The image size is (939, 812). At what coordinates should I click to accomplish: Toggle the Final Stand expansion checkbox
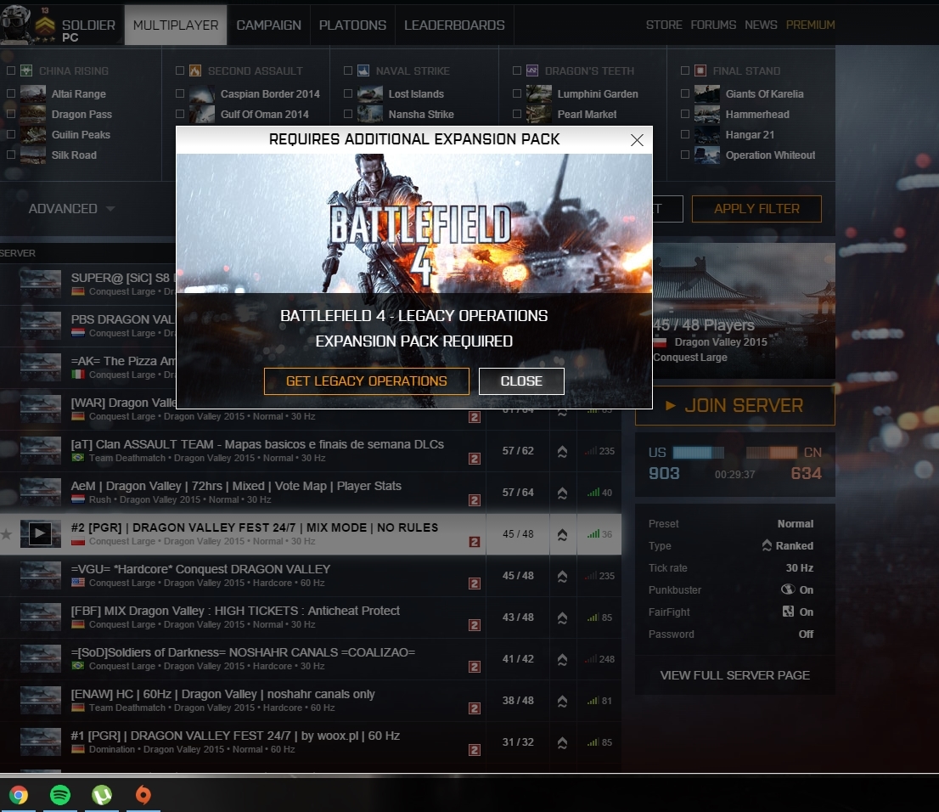pyautogui.click(x=685, y=70)
